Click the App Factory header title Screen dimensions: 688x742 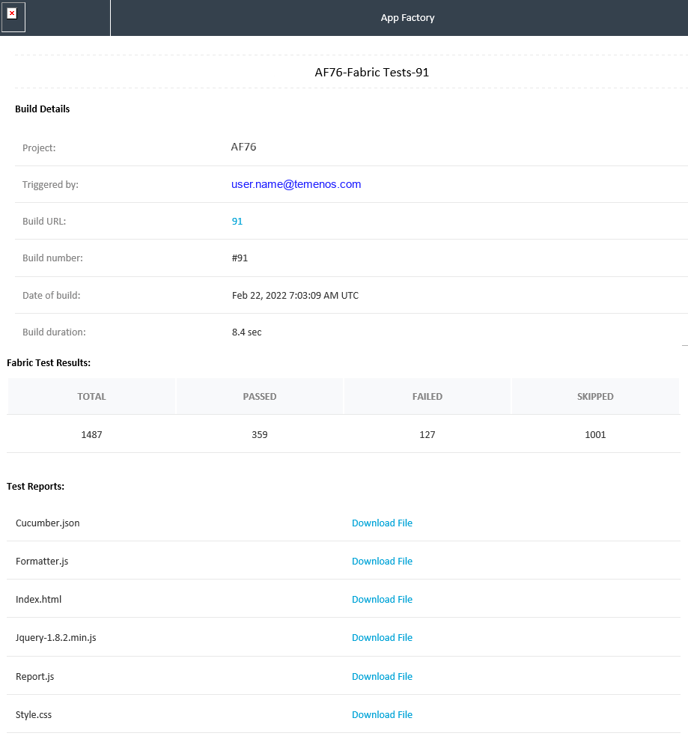pos(407,18)
